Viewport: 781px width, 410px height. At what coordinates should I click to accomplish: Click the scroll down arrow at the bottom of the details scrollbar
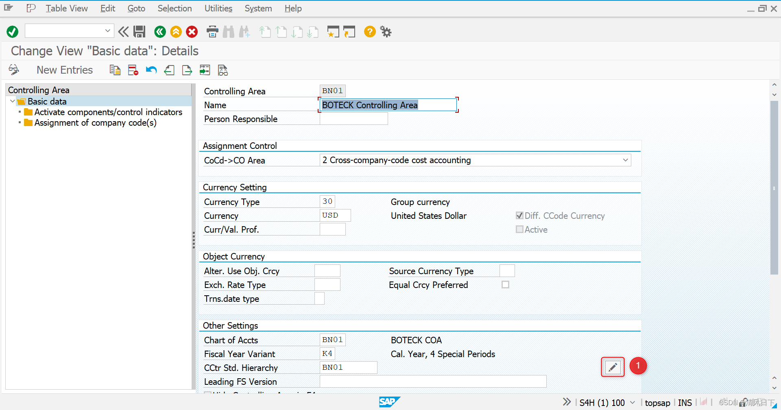click(x=774, y=388)
